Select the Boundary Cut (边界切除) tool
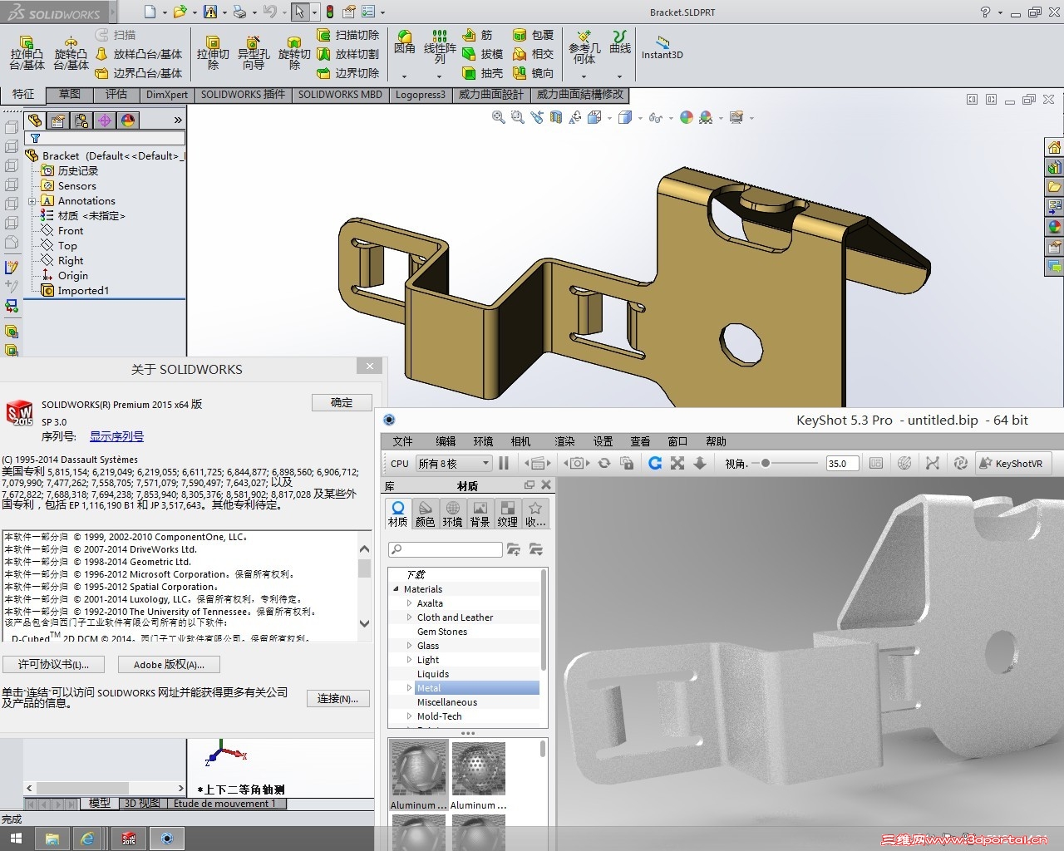This screenshot has height=851, width=1064. click(x=347, y=73)
